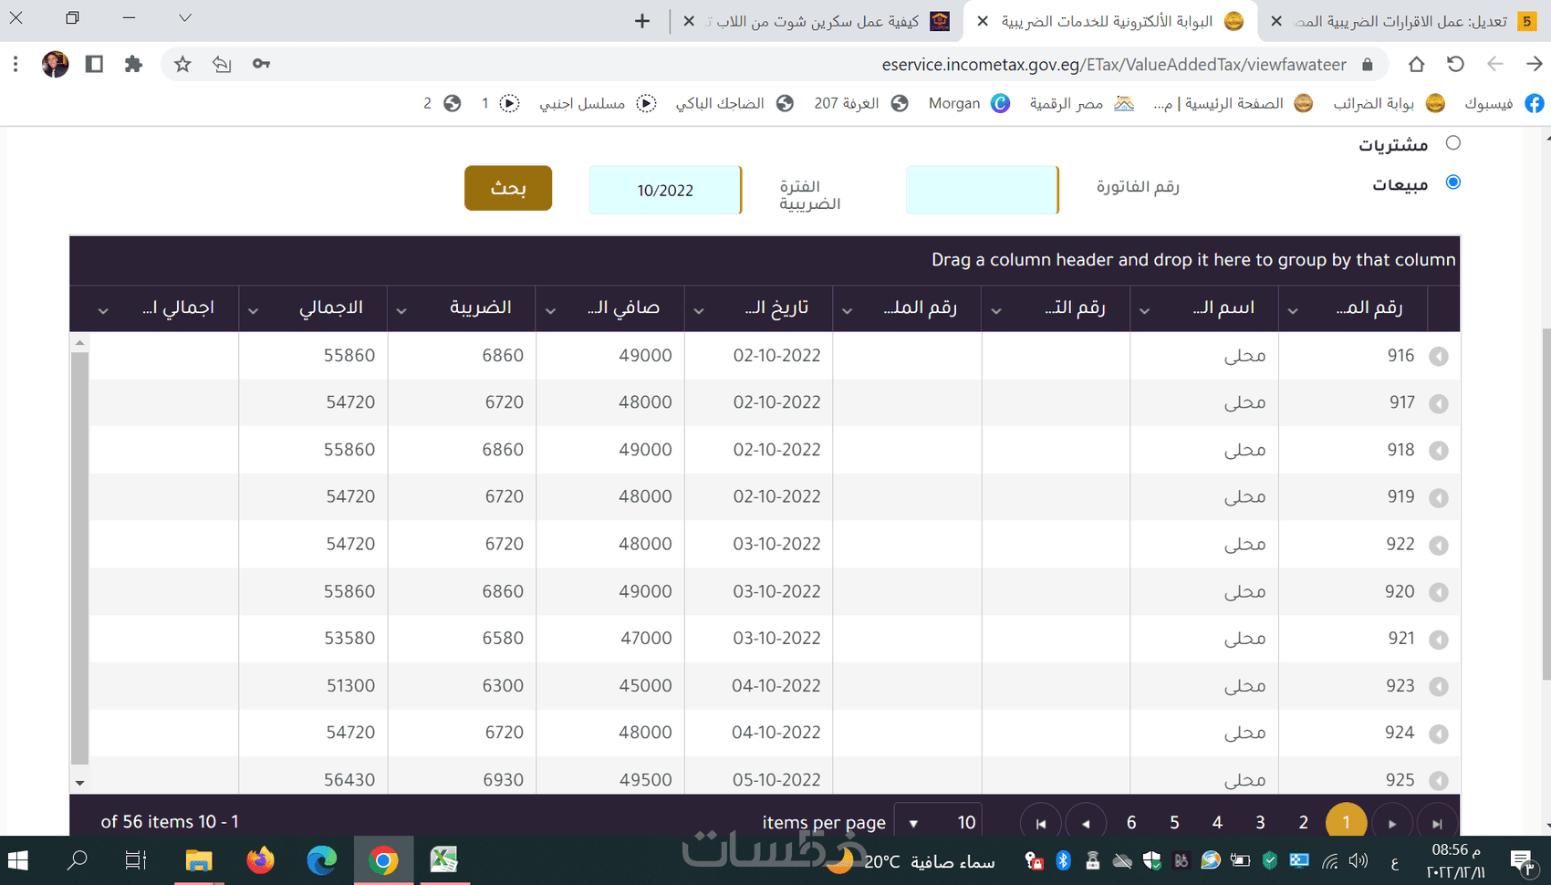The width and height of the screenshot is (1551, 885).
Task: Click the invoice grid vertical scrollbar thumb
Action: pyautogui.click(x=79, y=557)
